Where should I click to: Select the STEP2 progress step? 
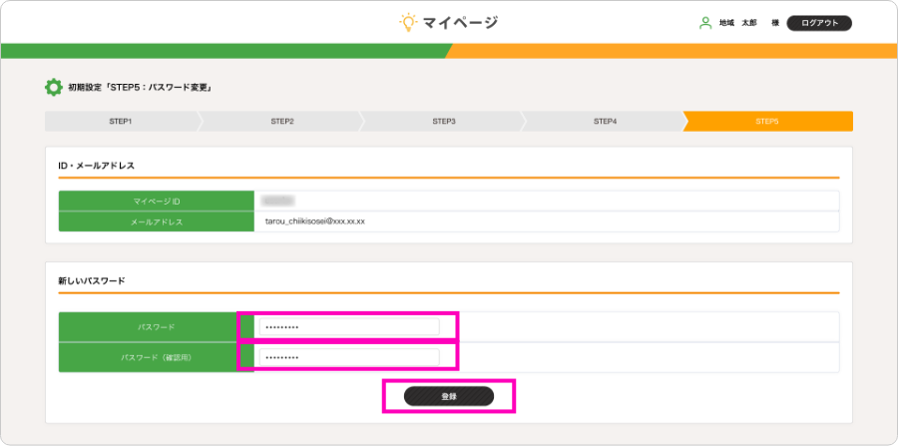282,122
